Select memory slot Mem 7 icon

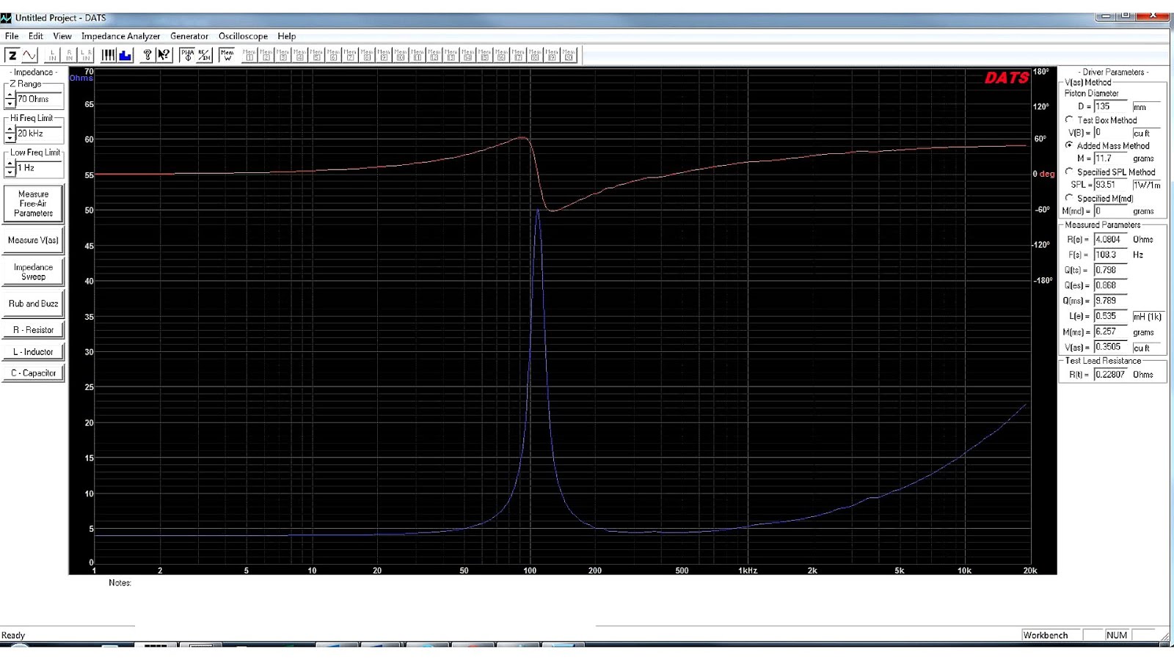pos(350,55)
